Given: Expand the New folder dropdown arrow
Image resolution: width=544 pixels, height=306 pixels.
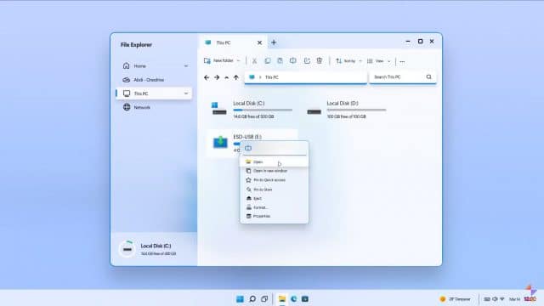Looking at the screenshot, I should point(238,61).
